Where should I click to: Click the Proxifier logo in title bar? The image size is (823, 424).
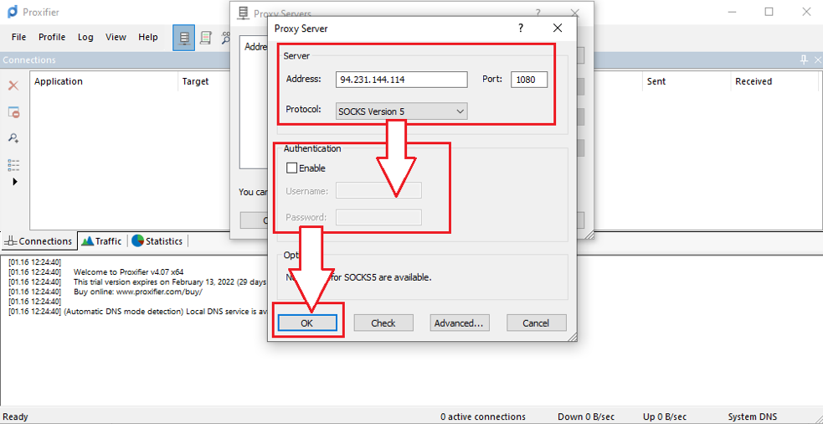coord(13,12)
